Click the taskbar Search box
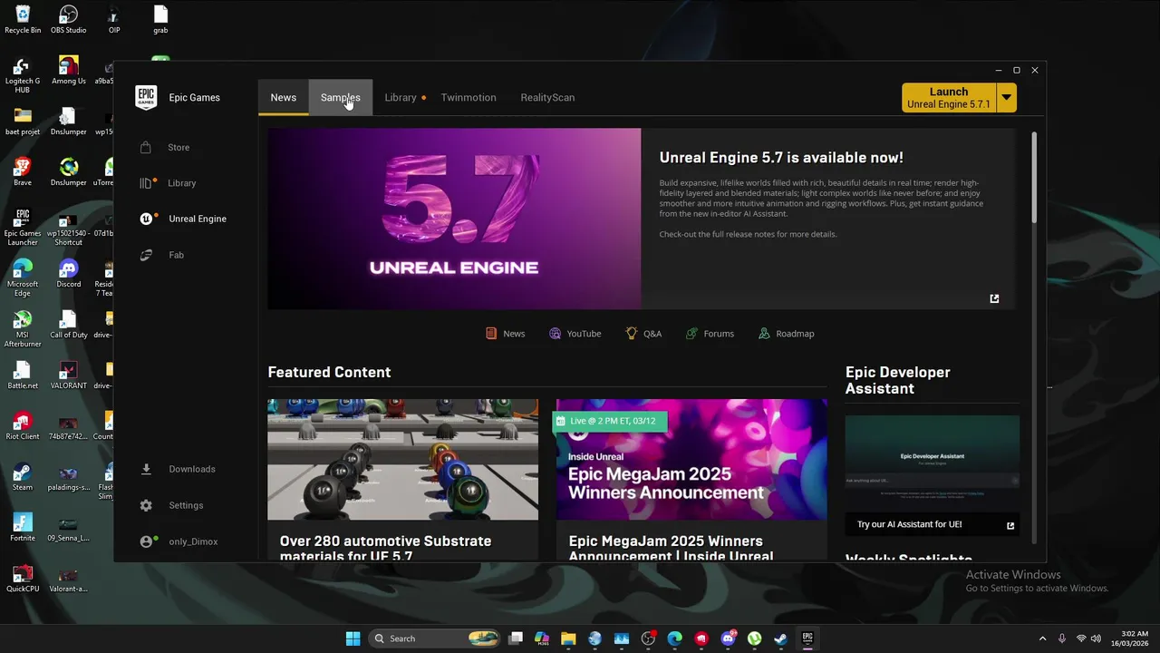This screenshot has width=1160, height=653. [435, 638]
